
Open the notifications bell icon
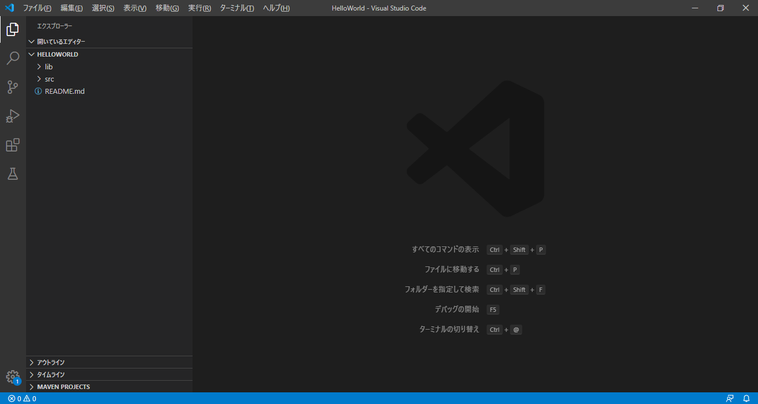746,398
